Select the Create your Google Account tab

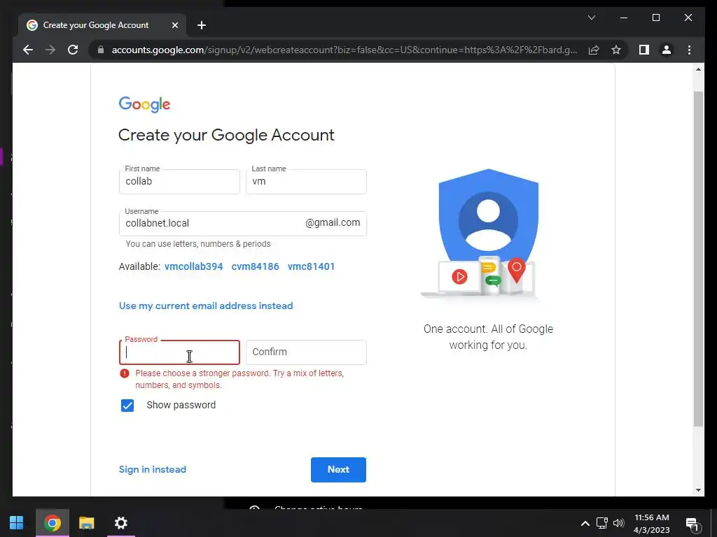tap(102, 25)
